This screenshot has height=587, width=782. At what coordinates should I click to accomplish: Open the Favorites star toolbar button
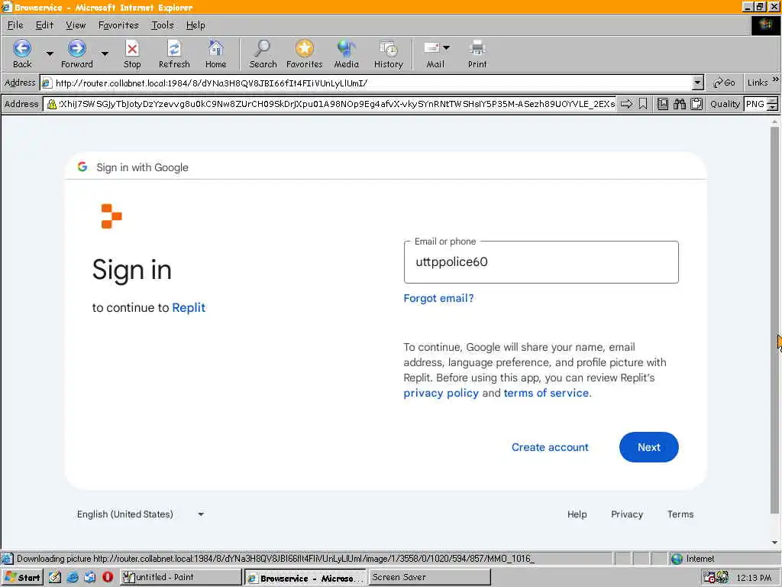pyautogui.click(x=304, y=54)
